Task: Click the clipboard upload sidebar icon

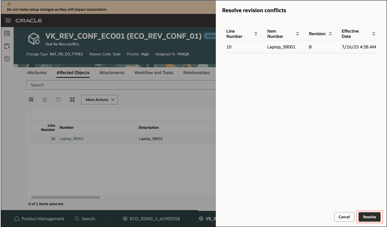Action: (7, 46)
